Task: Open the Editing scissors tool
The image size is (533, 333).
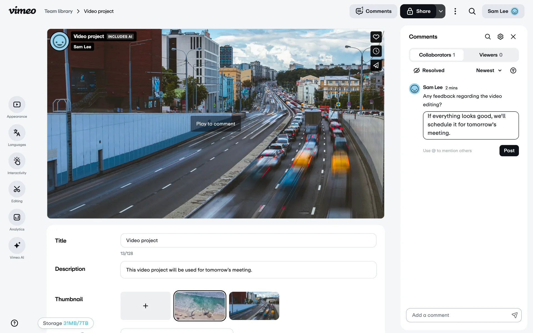Action: 17,189
